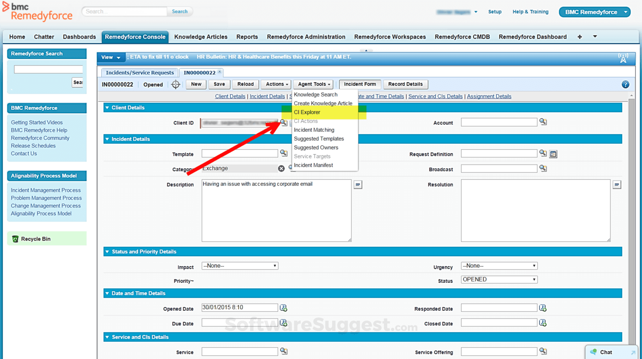Click the broadcast antenna icon
This screenshot has width=642, height=359.
click(623, 58)
